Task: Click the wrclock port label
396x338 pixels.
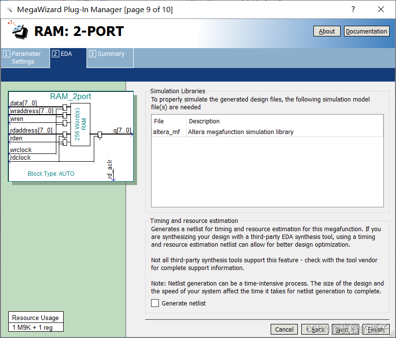Action: 21,150
